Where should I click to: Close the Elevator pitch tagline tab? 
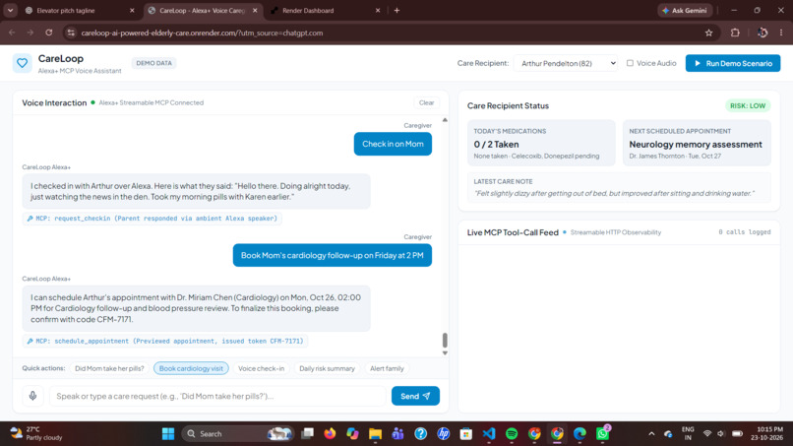pos(132,10)
